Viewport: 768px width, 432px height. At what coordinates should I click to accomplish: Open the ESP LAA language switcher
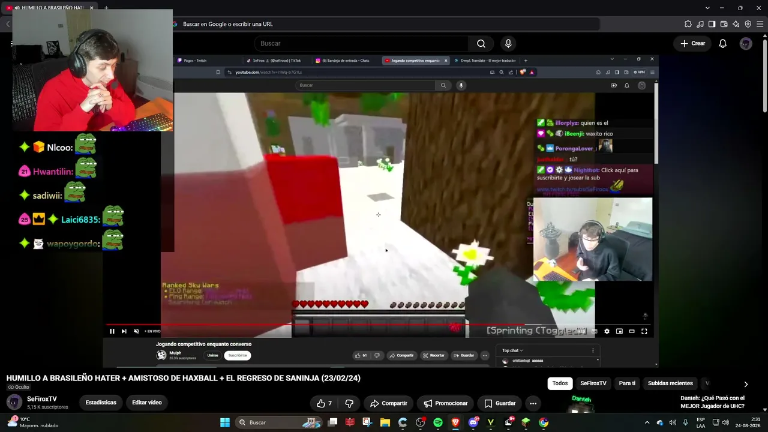[701, 422]
